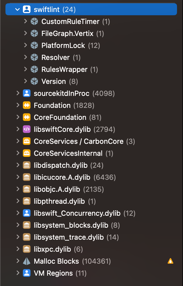Click the Resolver cube icon
This screenshot has width=183, height=286.
34,57
